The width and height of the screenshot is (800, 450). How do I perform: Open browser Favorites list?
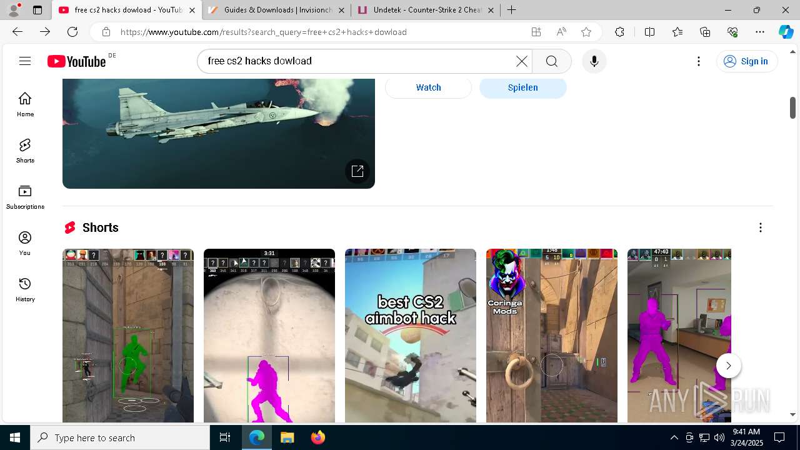pos(677,32)
